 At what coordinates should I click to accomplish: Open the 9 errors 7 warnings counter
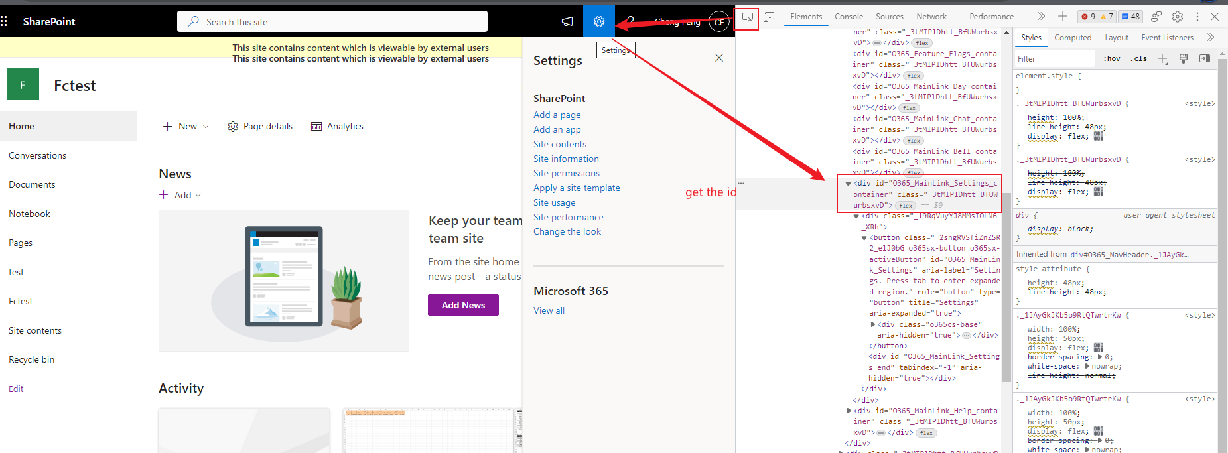[1097, 17]
